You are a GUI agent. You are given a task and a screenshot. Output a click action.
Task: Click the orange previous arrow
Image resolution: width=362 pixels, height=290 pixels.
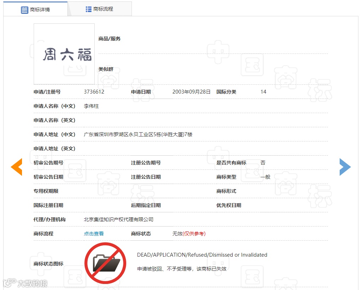17,167
